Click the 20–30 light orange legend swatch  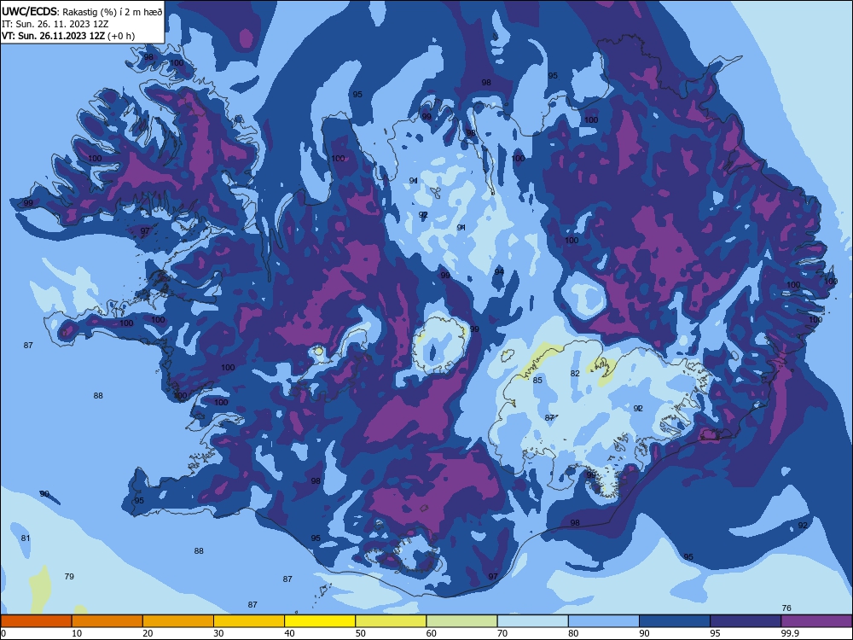click(x=178, y=621)
